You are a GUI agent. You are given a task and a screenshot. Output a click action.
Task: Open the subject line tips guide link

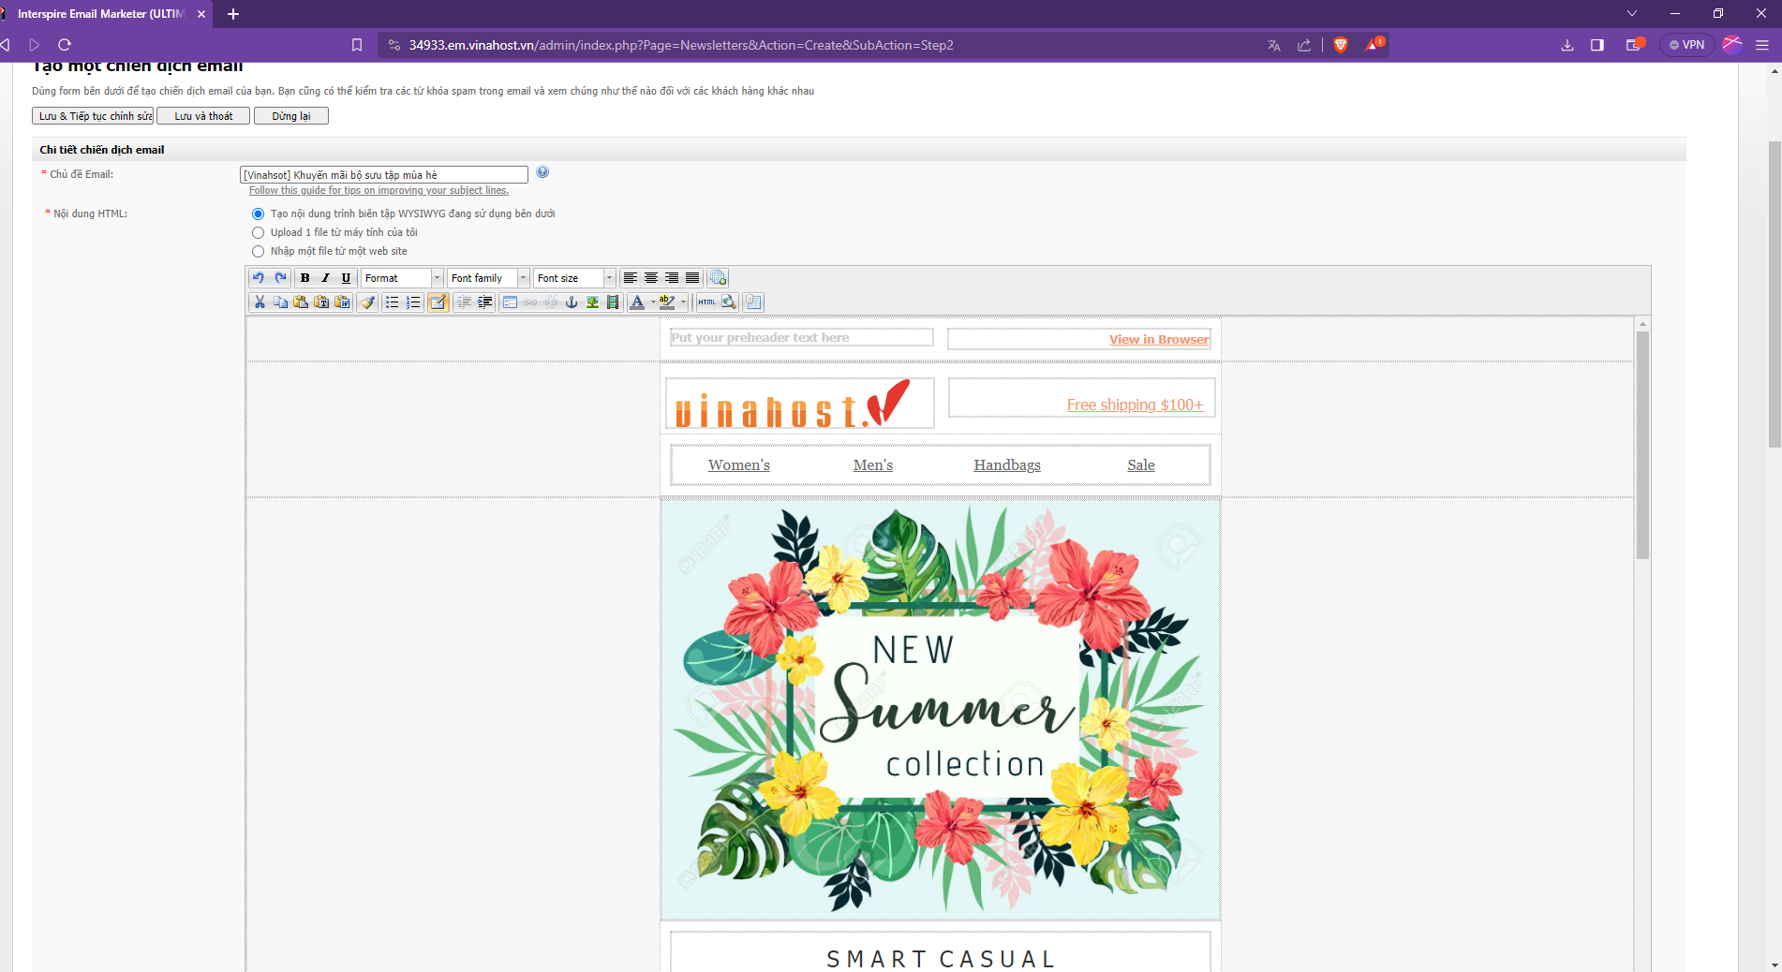click(x=379, y=191)
